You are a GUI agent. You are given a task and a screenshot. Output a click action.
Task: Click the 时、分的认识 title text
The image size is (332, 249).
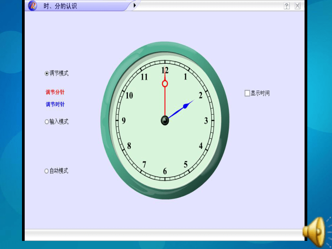tap(60, 6)
